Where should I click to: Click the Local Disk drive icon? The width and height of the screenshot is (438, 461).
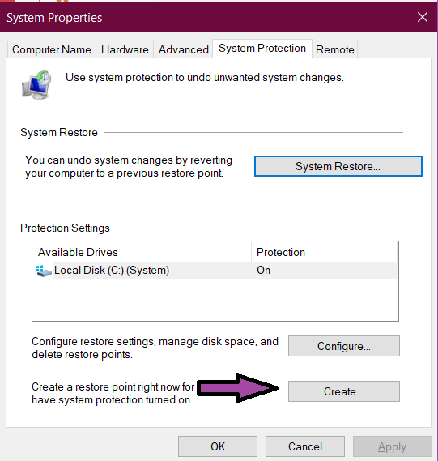point(44,271)
